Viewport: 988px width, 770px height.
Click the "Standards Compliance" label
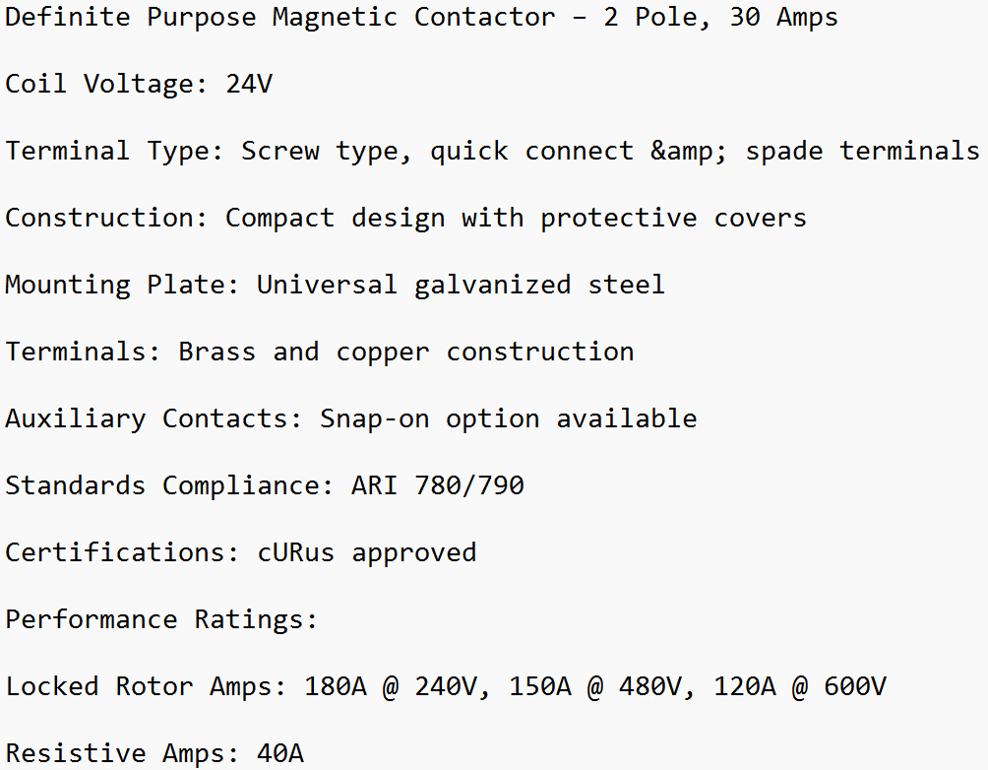pyautogui.click(x=161, y=485)
